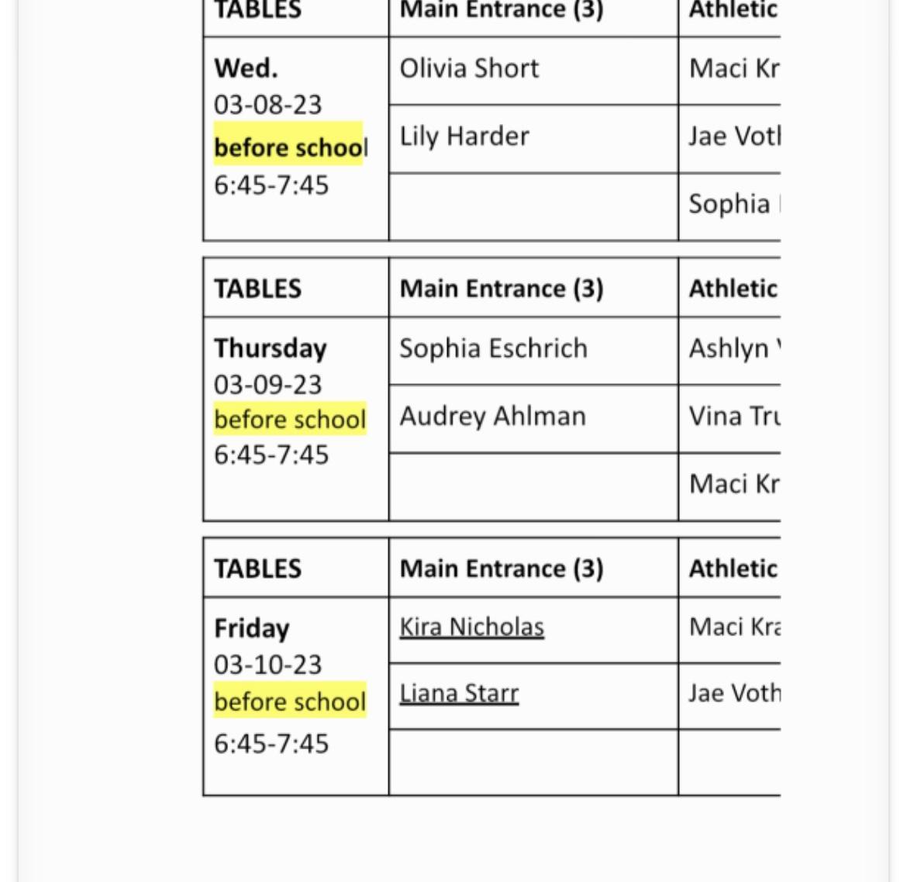Viewport: 907px width, 882px height.
Task: Click the Olivia Short cell
Action: click(469, 68)
